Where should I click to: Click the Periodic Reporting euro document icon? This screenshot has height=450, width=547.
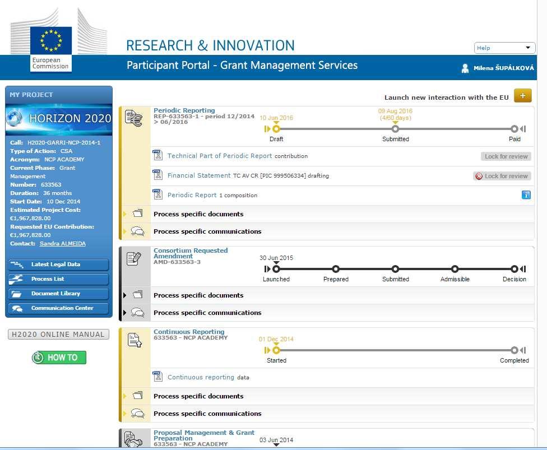133,118
